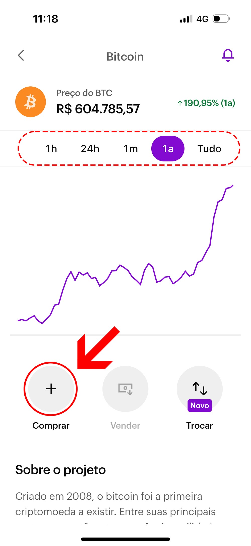Tap the orange Bitcoin logo
Image resolution: width=251 pixels, height=546 pixels.
coord(31,102)
